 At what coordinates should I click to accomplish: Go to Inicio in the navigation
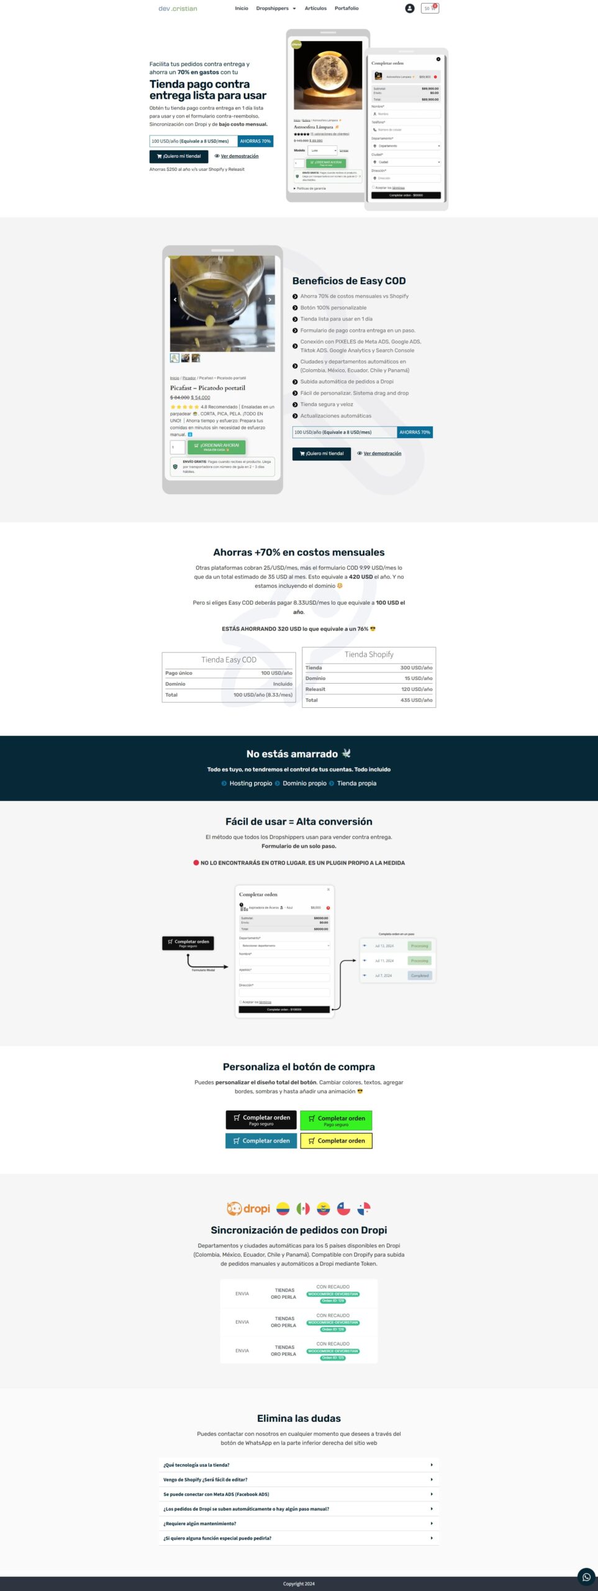pyautogui.click(x=242, y=9)
